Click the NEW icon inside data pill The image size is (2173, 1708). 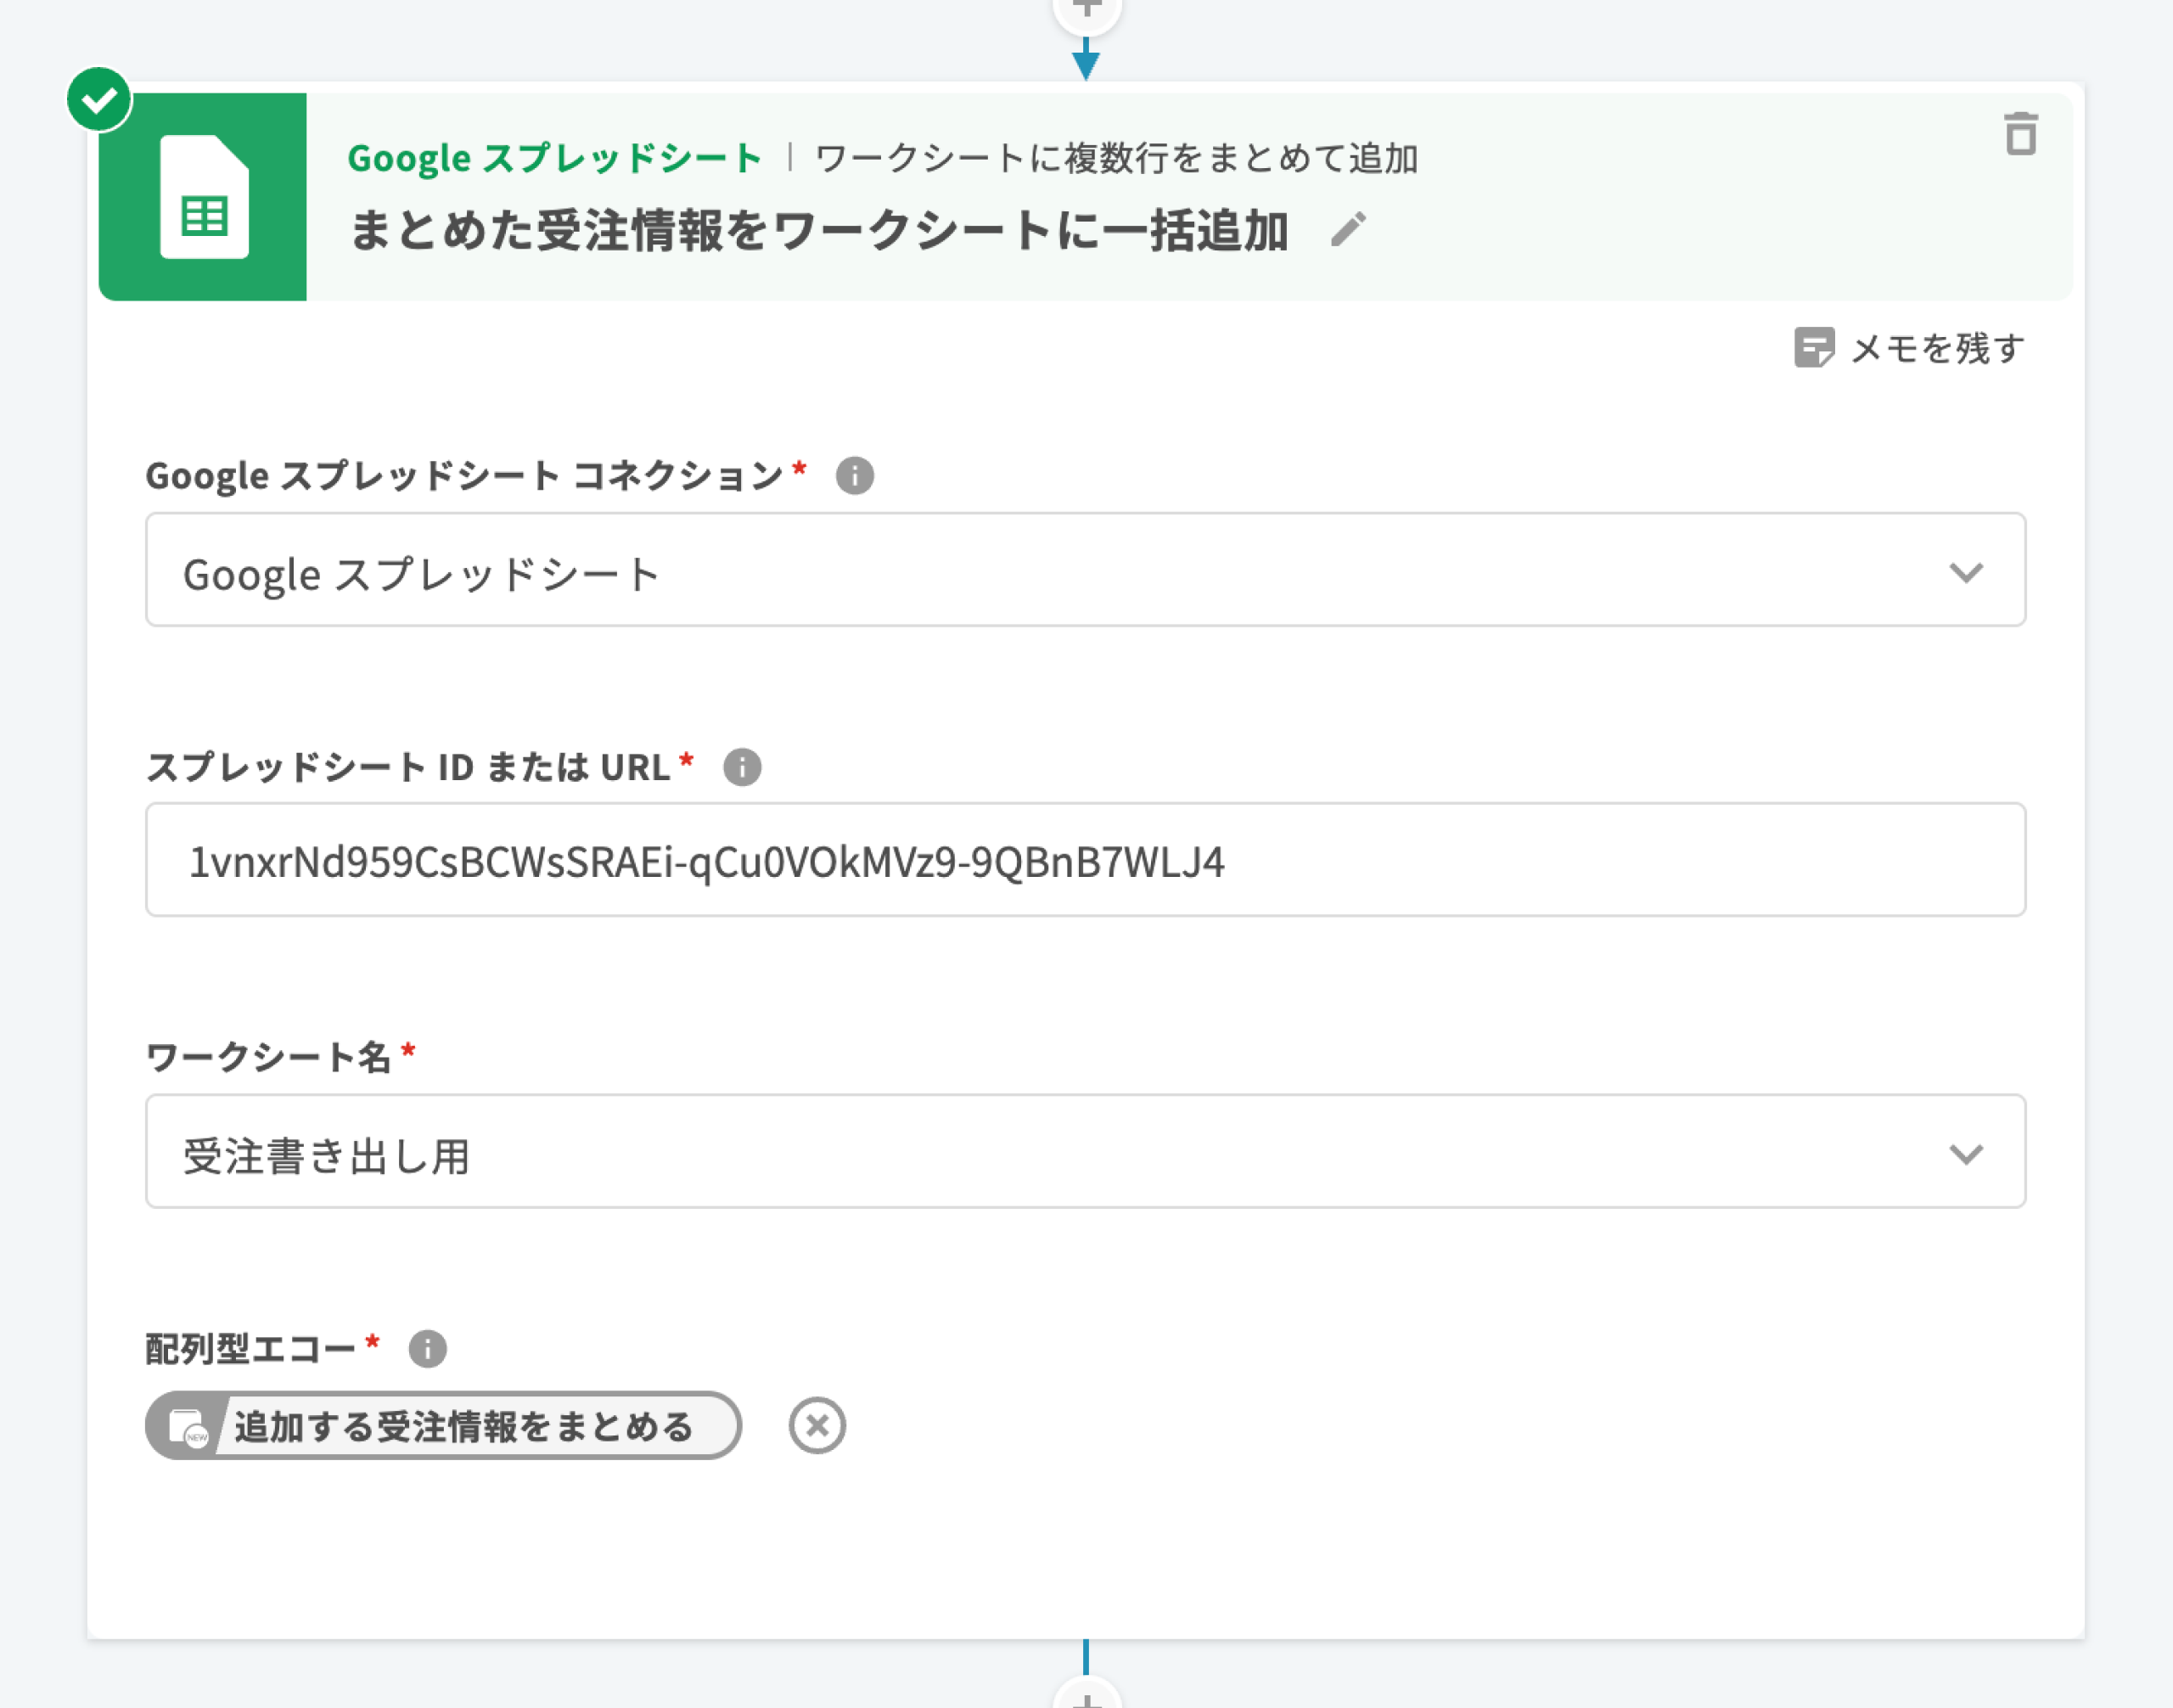coord(187,1427)
